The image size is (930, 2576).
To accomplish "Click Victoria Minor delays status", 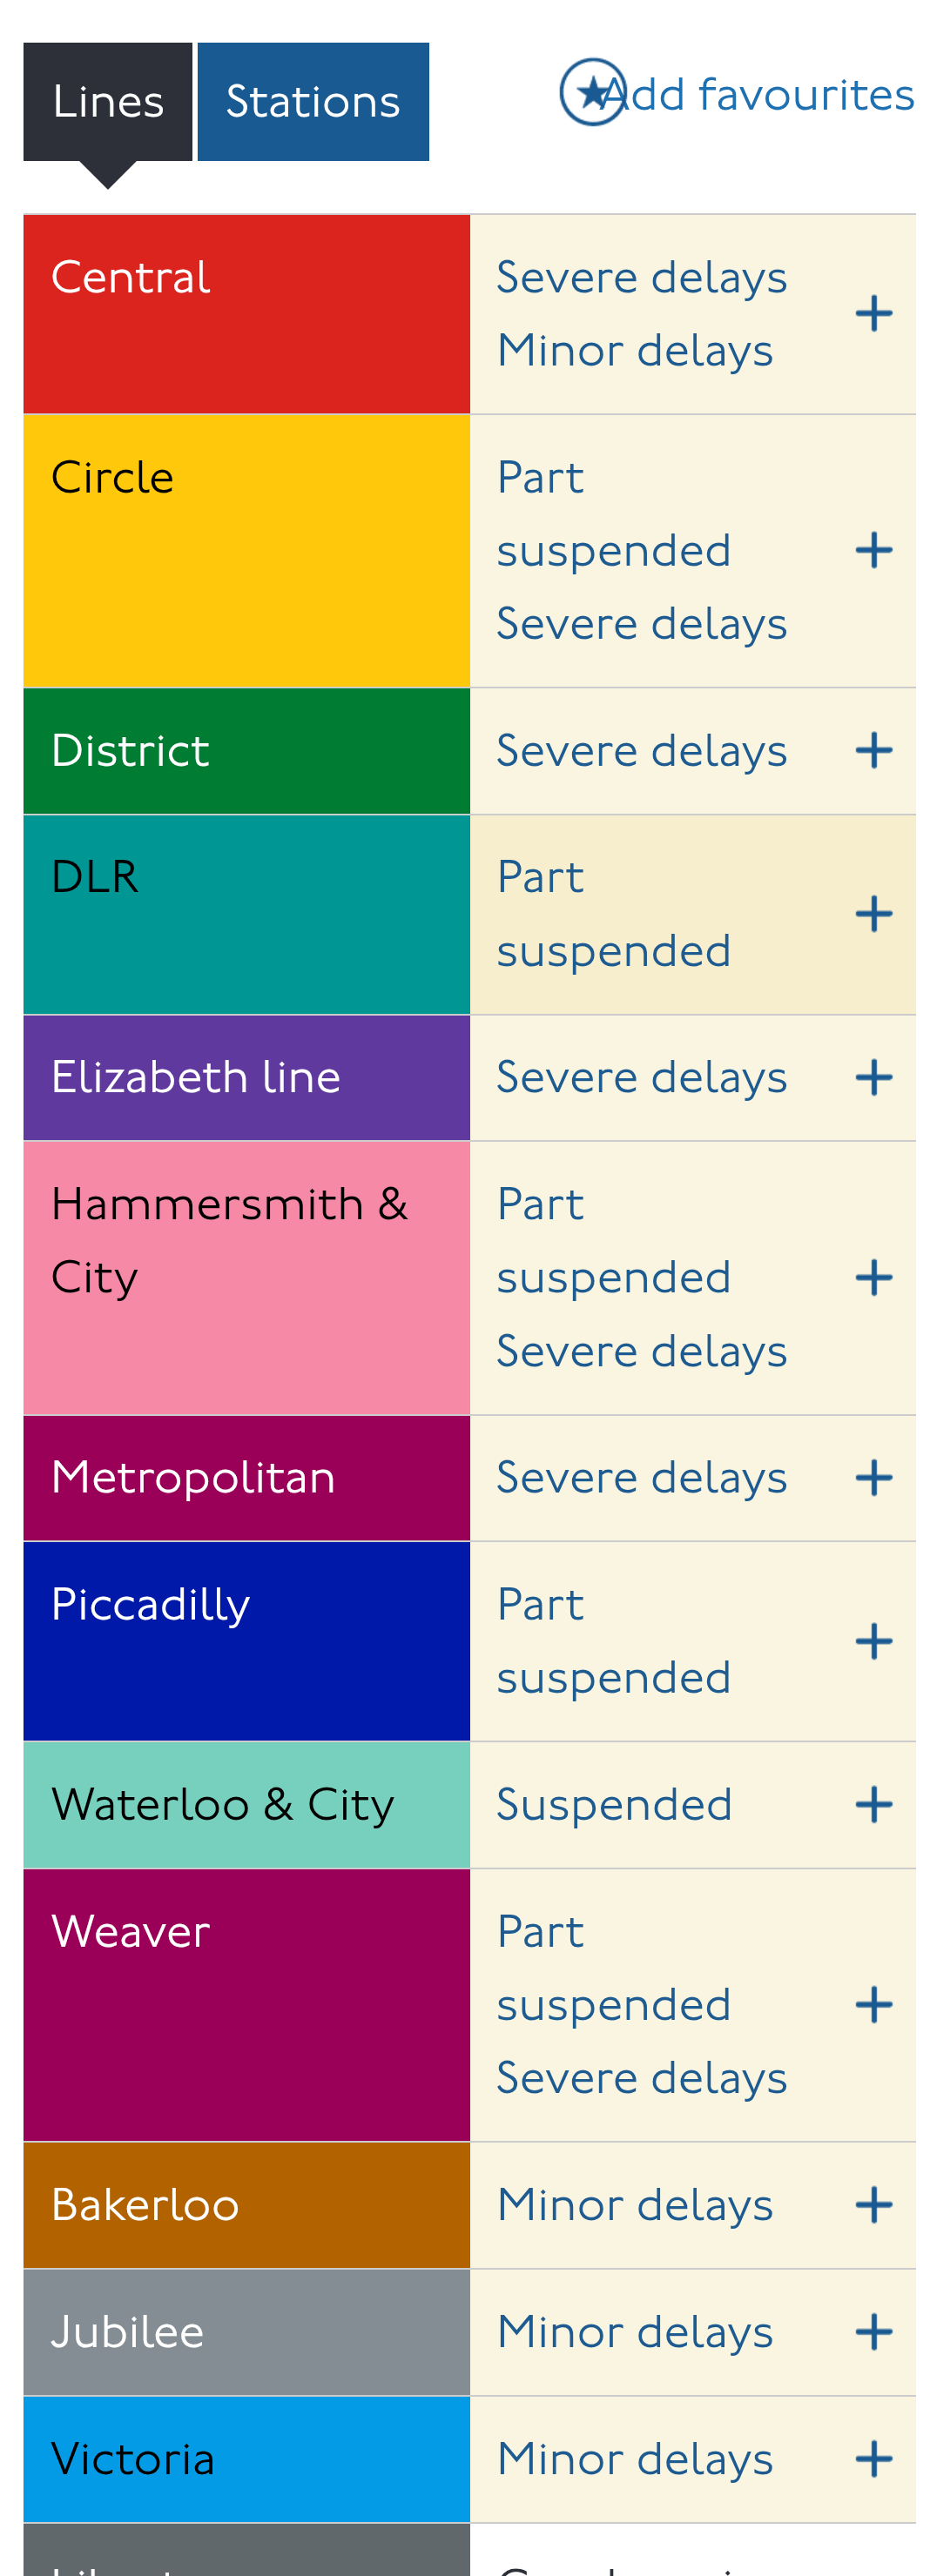I will click(x=635, y=2458).
